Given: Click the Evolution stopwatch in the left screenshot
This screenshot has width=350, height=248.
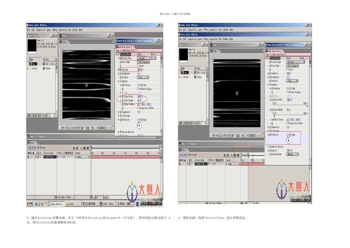Looking at the screenshot, I should [120, 120].
